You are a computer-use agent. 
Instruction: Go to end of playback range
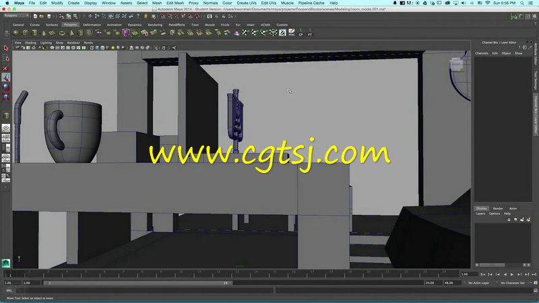534,274
